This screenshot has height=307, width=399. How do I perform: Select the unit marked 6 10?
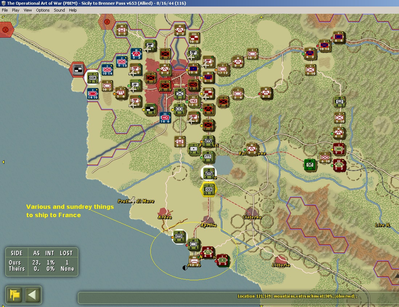coord(325,158)
